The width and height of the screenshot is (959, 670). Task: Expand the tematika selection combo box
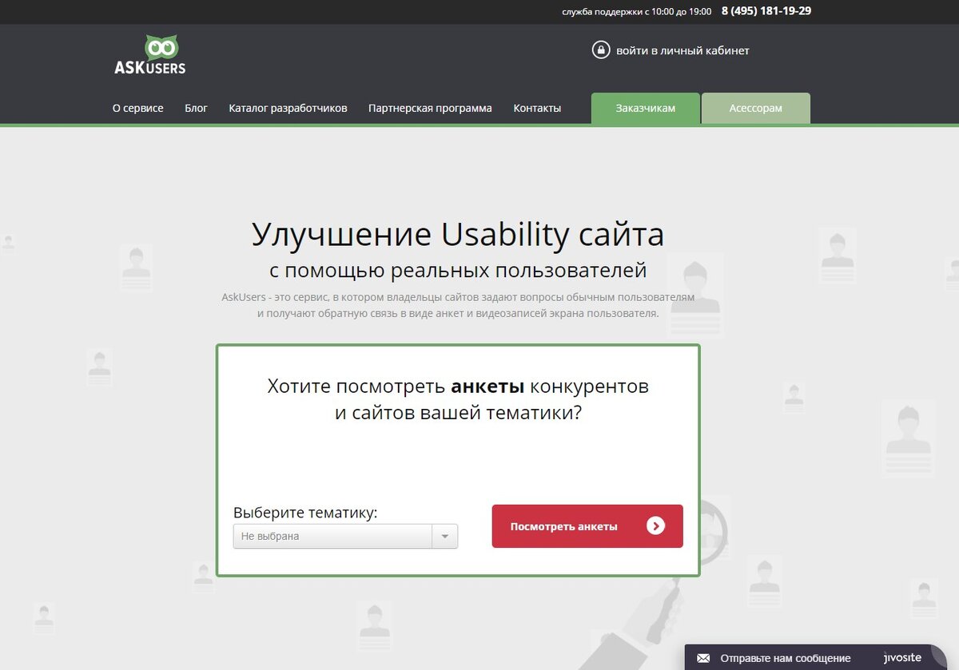pos(344,536)
